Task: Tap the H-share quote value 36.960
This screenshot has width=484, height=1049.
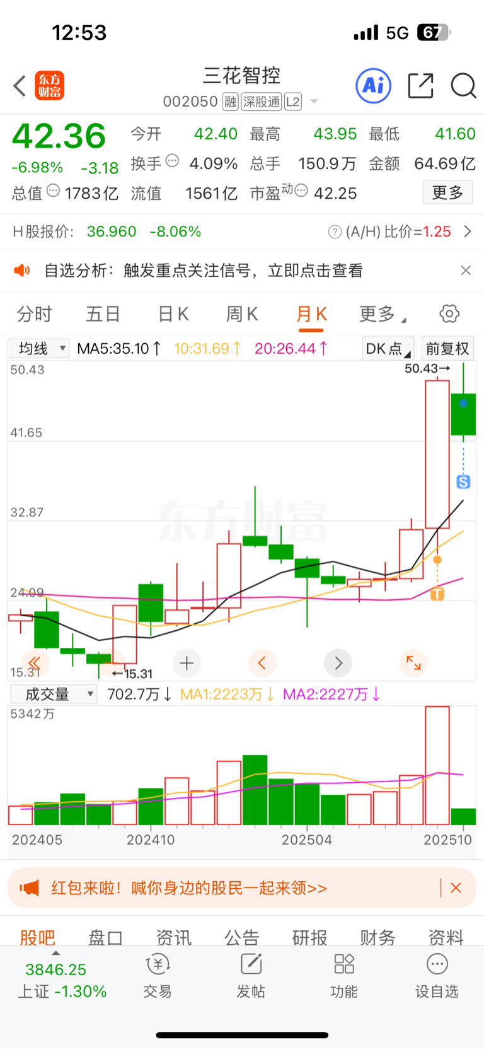Action: click(112, 231)
